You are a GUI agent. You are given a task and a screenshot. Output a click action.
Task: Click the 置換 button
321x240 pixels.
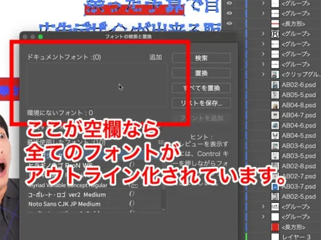click(x=201, y=73)
